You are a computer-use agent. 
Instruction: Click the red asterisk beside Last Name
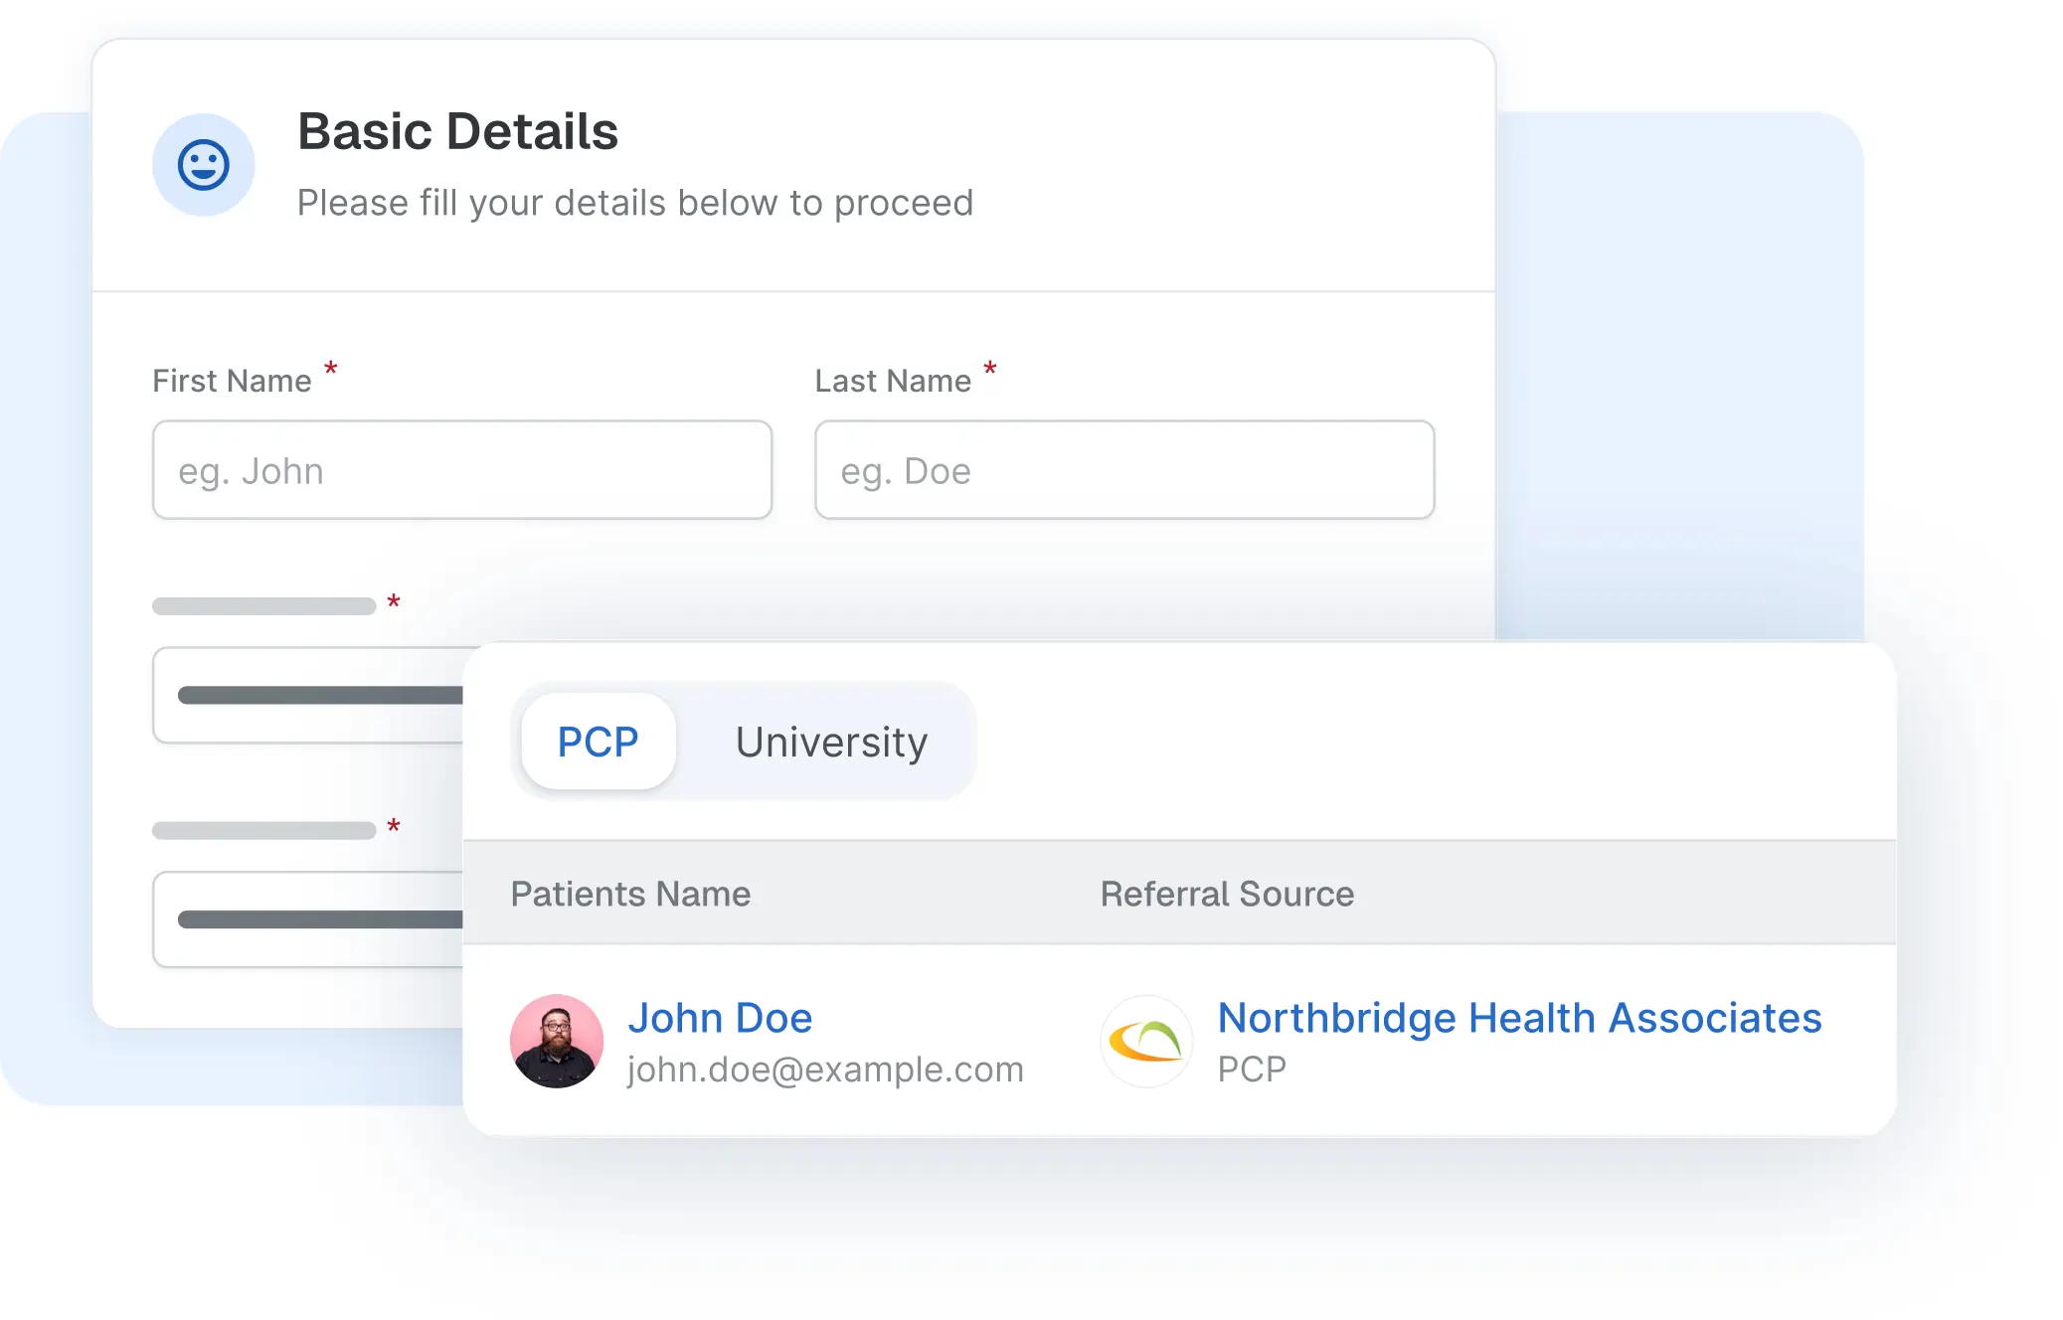coord(990,369)
